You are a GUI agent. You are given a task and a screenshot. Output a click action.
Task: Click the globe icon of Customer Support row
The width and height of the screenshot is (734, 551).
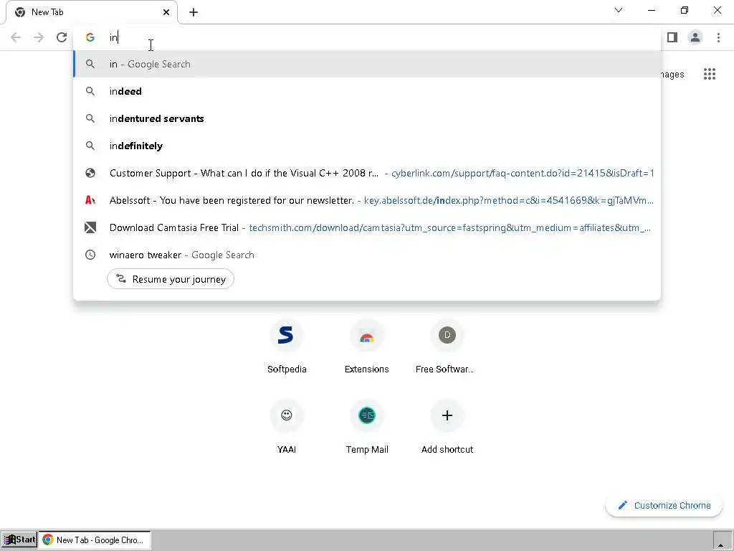pos(90,173)
